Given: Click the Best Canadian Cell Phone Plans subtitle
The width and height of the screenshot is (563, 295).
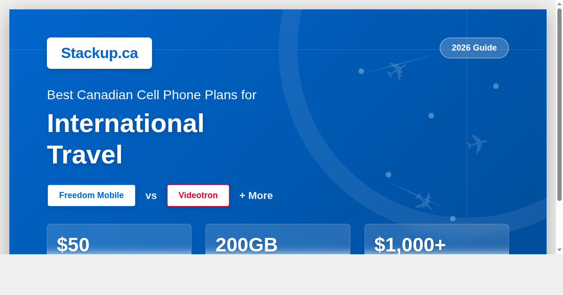Looking at the screenshot, I should (152, 95).
